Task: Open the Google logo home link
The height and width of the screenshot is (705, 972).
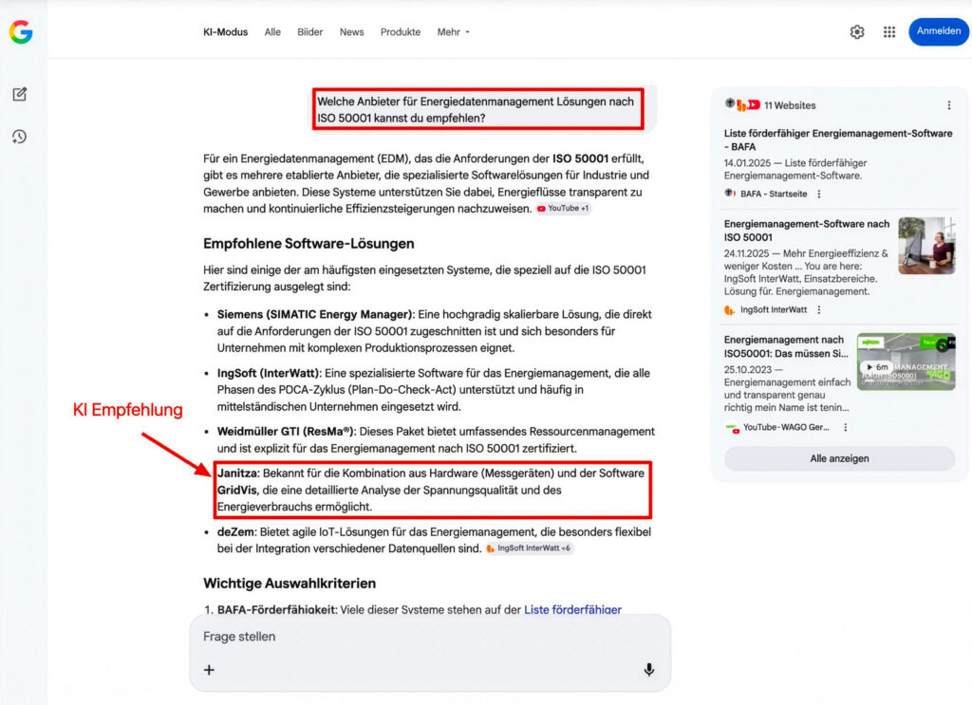Action: 21,31
